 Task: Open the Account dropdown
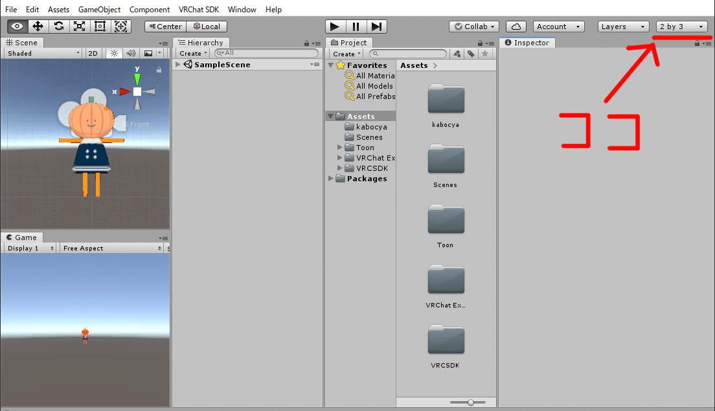pyautogui.click(x=558, y=27)
